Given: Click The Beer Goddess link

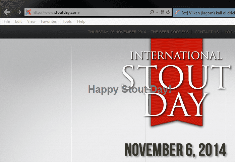Looking at the screenshot, I should tap(170, 32).
